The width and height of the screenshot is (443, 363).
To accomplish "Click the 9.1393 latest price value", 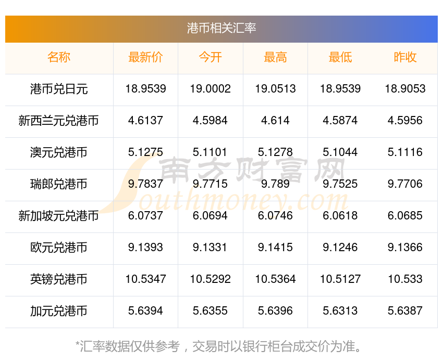I will point(145,247).
